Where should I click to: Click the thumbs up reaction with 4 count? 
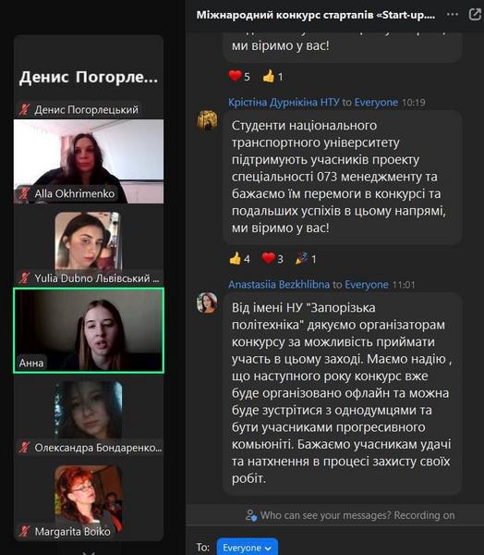[240, 259]
